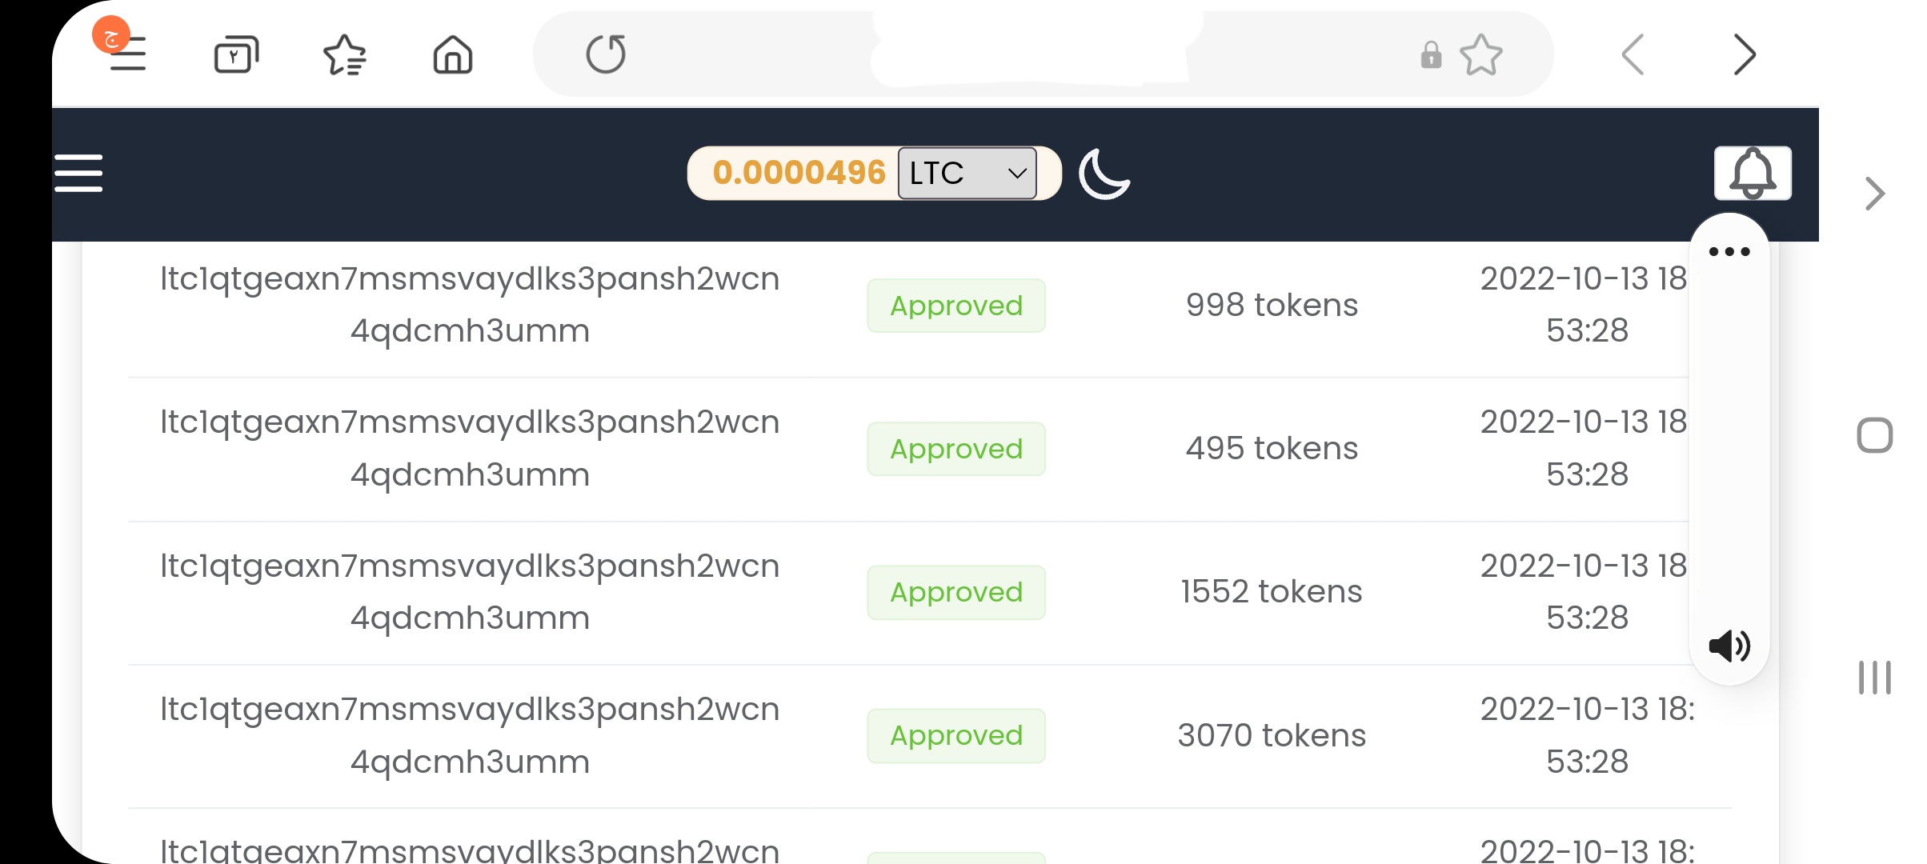The image size is (1927, 864).
Task: Go back in browser history
Action: (1633, 55)
